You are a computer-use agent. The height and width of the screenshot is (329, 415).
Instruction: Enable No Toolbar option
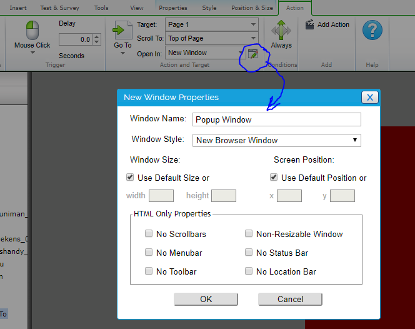(x=149, y=271)
